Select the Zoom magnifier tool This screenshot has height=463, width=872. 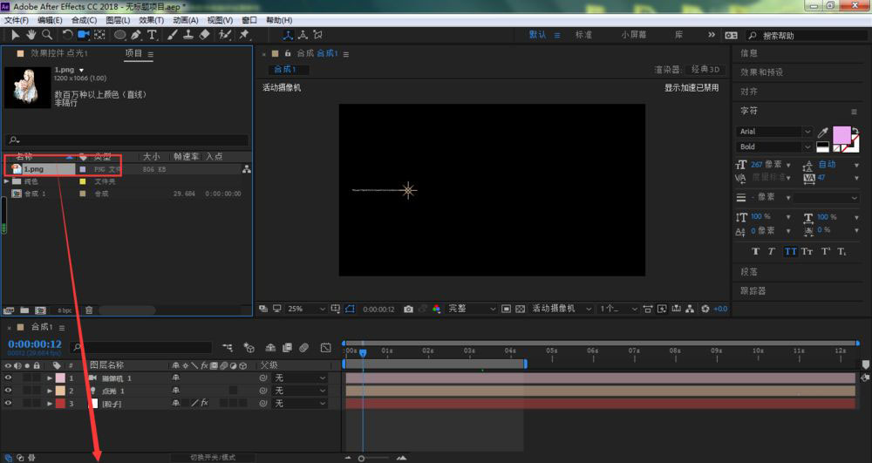click(x=47, y=35)
